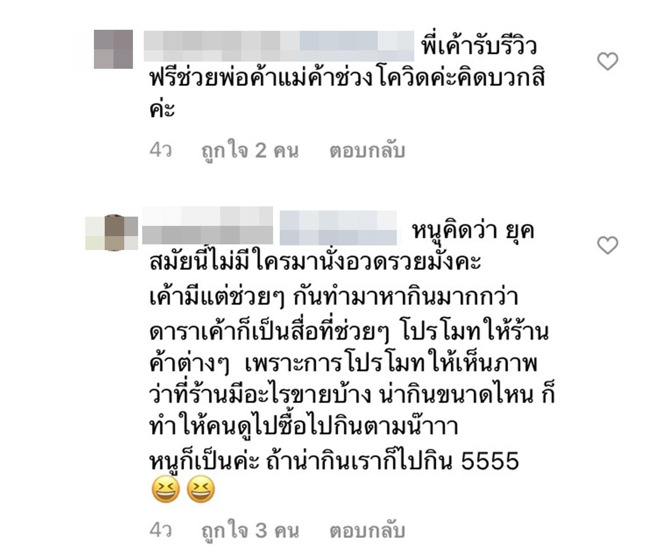Like the second comment with the heart icon
This screenshot has height=558, width=657.
tap(608, 245)
